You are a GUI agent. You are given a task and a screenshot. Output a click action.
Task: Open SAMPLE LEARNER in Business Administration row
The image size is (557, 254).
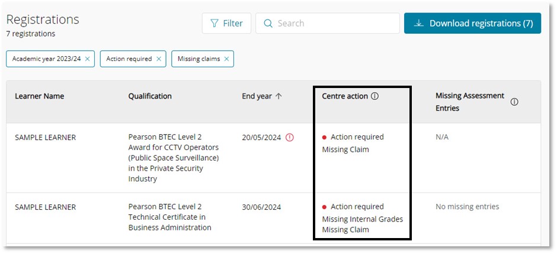pyautogui.click(x=45, y=207)
